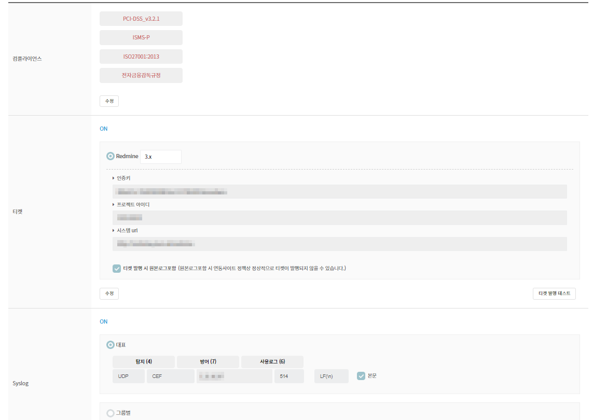The height and width of the screenshot is (420, 593).
Task: Open the Redmine 3.x version field
Action: (160, 157)
